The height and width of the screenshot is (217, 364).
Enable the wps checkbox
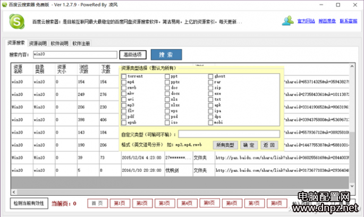click(x=167, y=111)
